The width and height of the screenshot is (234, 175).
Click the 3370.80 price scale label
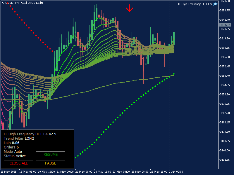[x=225, y=1]
